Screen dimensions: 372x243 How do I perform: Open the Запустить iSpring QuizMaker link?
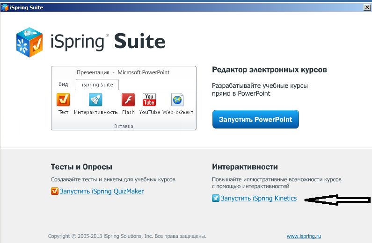coord(102,191)
